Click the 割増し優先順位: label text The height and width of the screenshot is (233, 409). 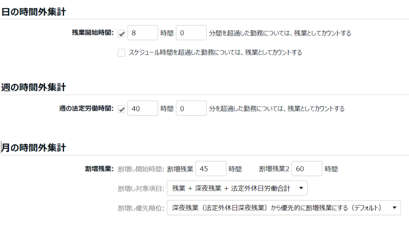tap(141, 208)
